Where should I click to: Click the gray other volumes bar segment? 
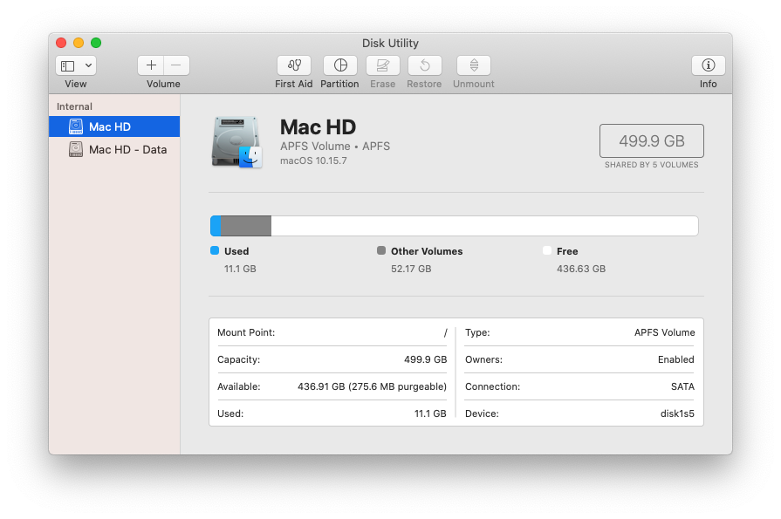click(x=246, y=226)
